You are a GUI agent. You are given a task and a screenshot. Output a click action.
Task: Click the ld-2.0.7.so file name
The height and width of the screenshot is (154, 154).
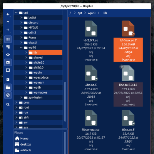point(91,40)
